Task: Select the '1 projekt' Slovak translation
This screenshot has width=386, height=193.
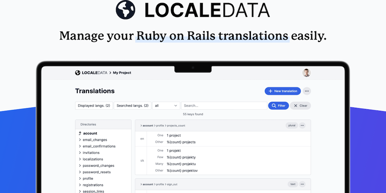Action: (174, 150)
